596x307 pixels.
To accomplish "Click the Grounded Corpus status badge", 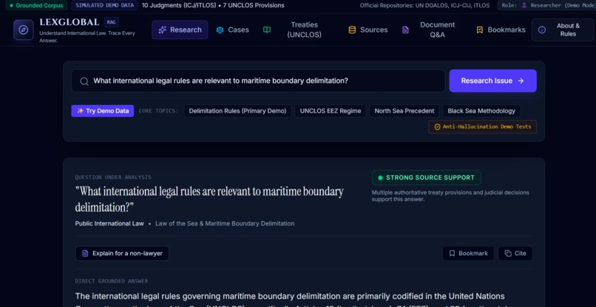I will point(36,5).
